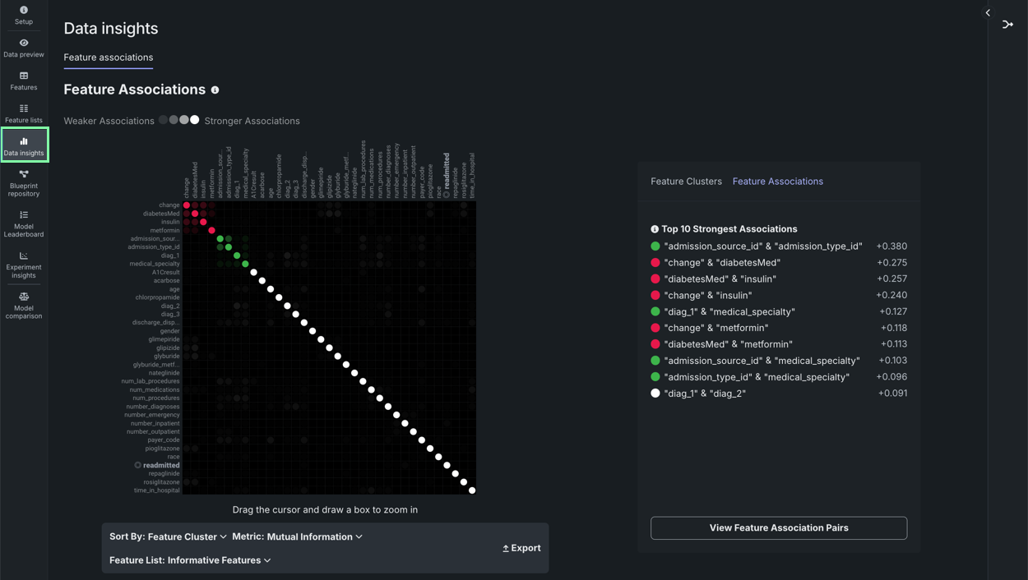Open Feature lists in sidebar
The width and height of the screenshot is (1028, 580).
(x=24, y=113)
